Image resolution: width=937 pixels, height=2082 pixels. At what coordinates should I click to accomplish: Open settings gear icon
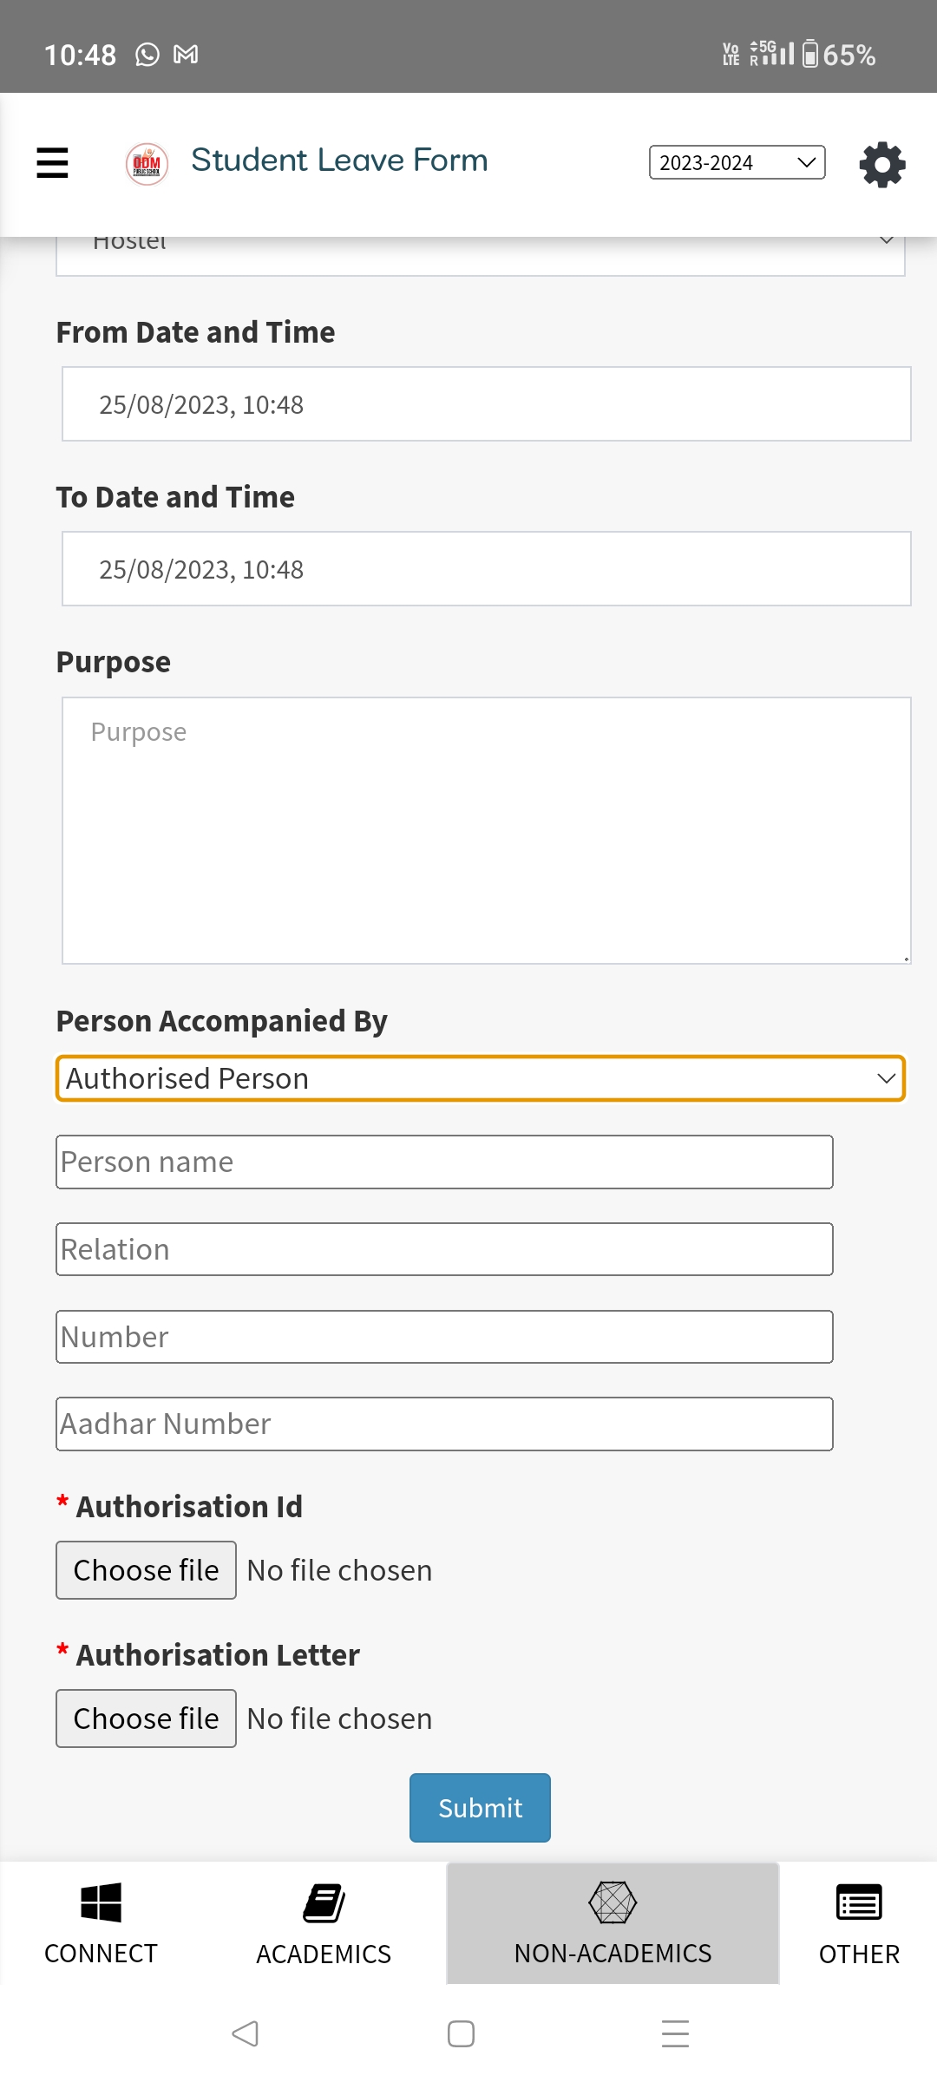click(x=882, y=164)
